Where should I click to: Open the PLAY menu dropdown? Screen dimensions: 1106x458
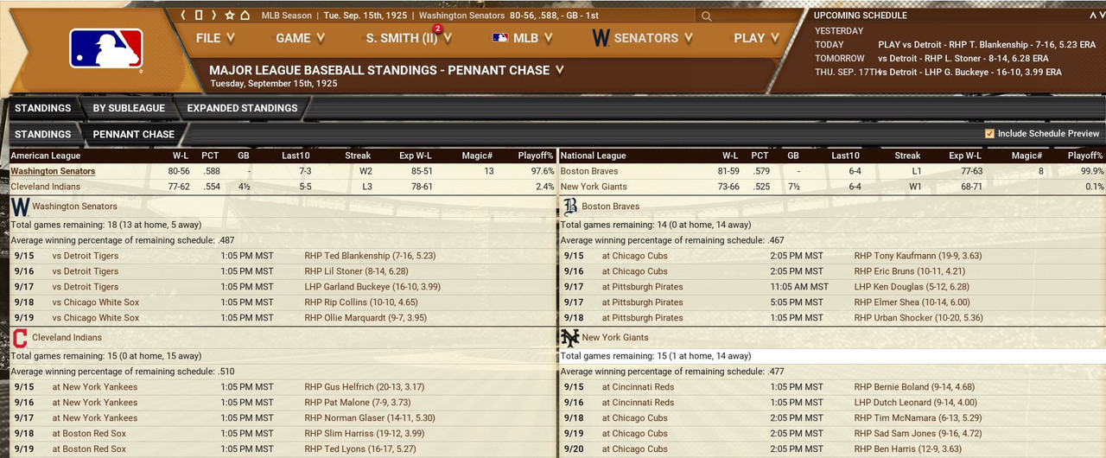[x=757, y=38]
